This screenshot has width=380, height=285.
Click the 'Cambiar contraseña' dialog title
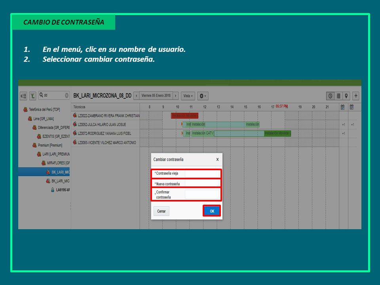tap(169, 160)
